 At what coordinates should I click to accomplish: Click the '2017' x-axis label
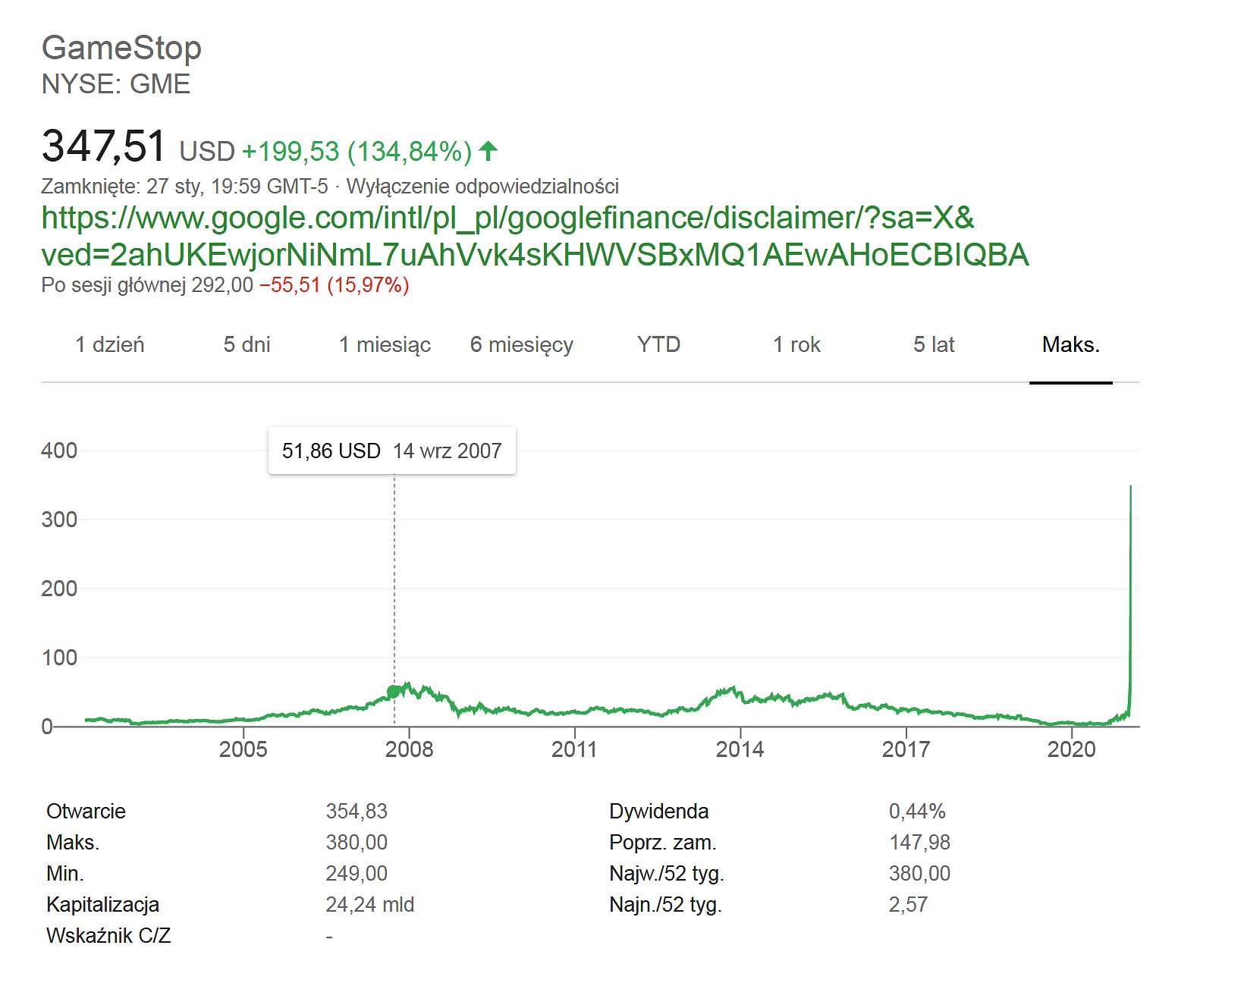pos(906,749)
